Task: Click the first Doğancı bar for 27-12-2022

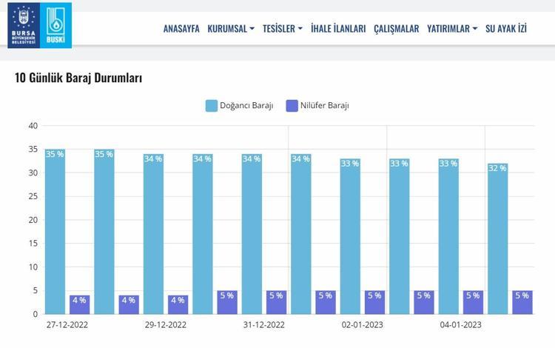Action: coord(55,231)
